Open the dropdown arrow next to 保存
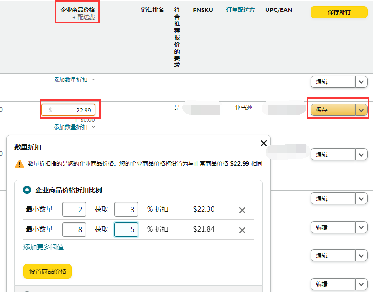This screenshot has width=375, height=292. pyautogui.click(x=361, y=110)
